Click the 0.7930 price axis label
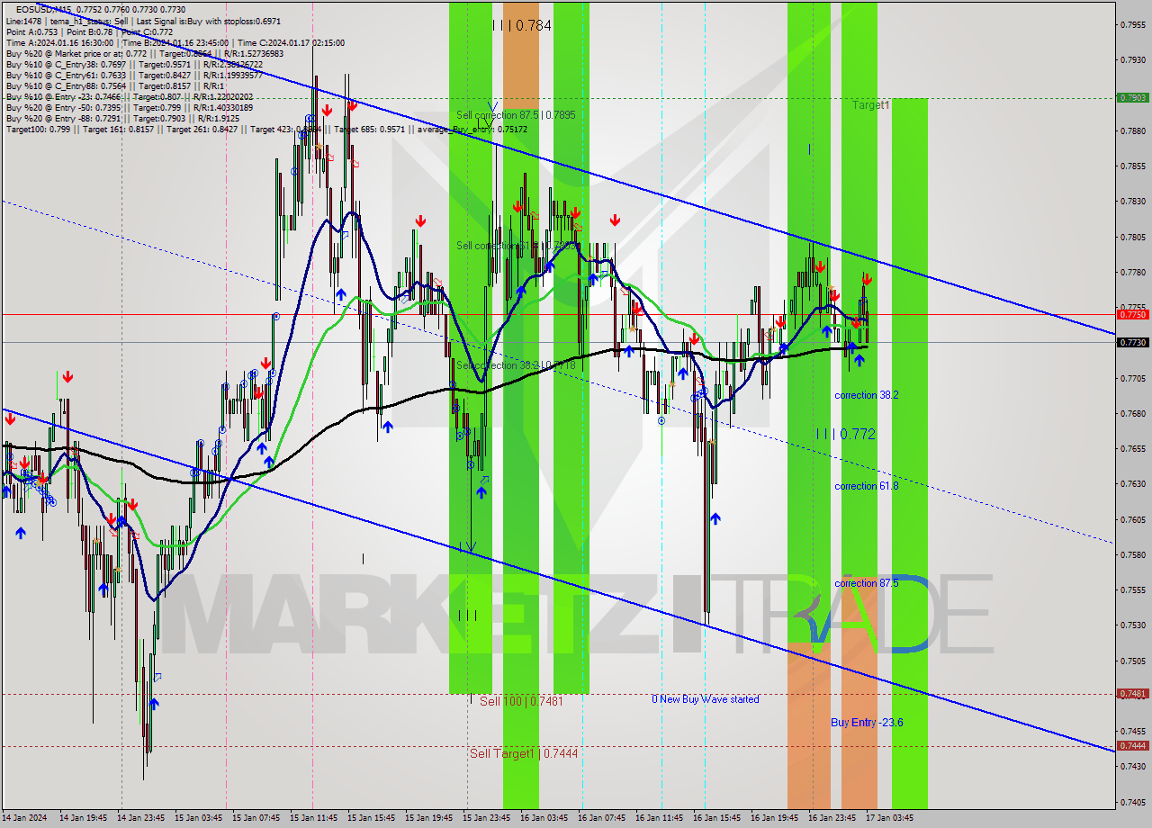1152x828 pixels. 1132,60
